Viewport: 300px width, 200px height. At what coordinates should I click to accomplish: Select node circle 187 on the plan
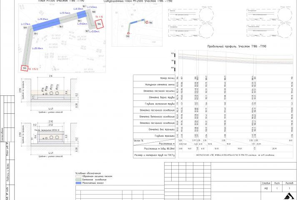[87, 31]
